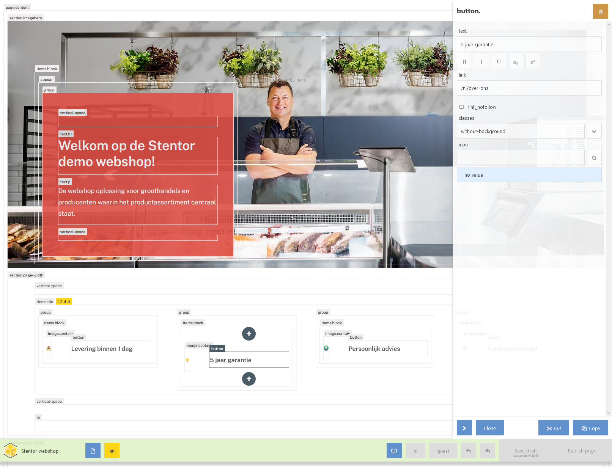Select the vertical-space label above hr
This screenshot has height=468, width=612.
[49, 401]
